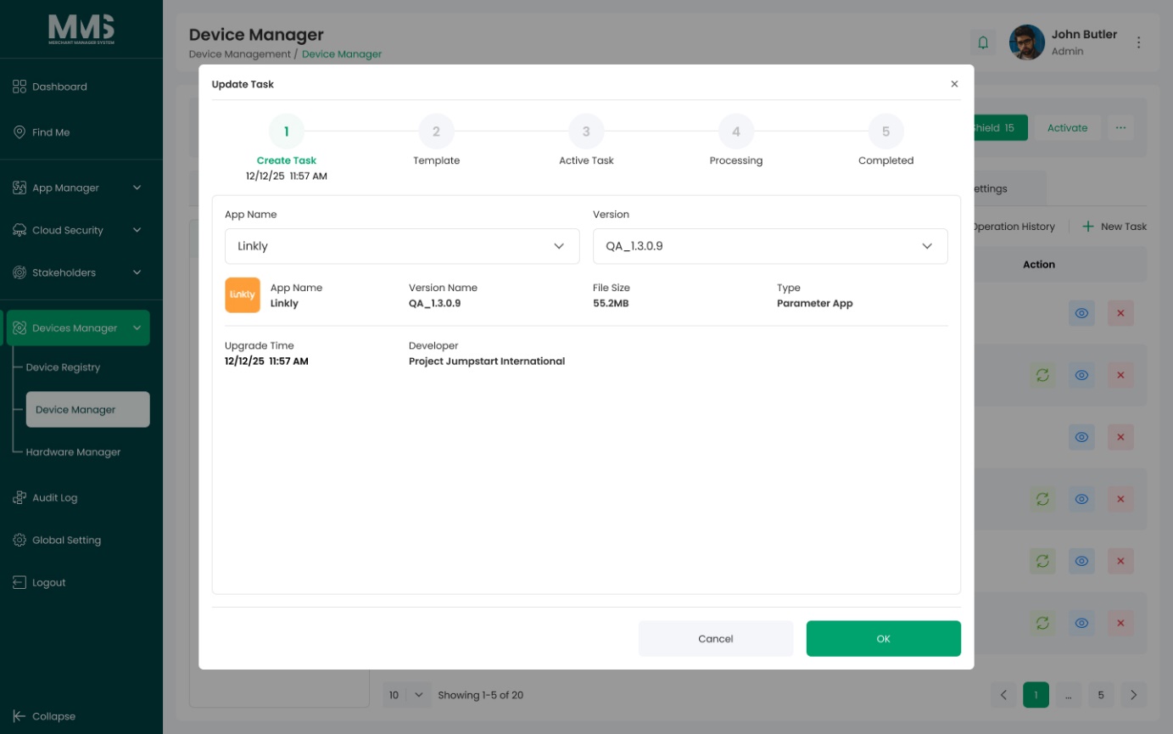
Task: Select Hardware Manager in sidebar
Action: 73,452
